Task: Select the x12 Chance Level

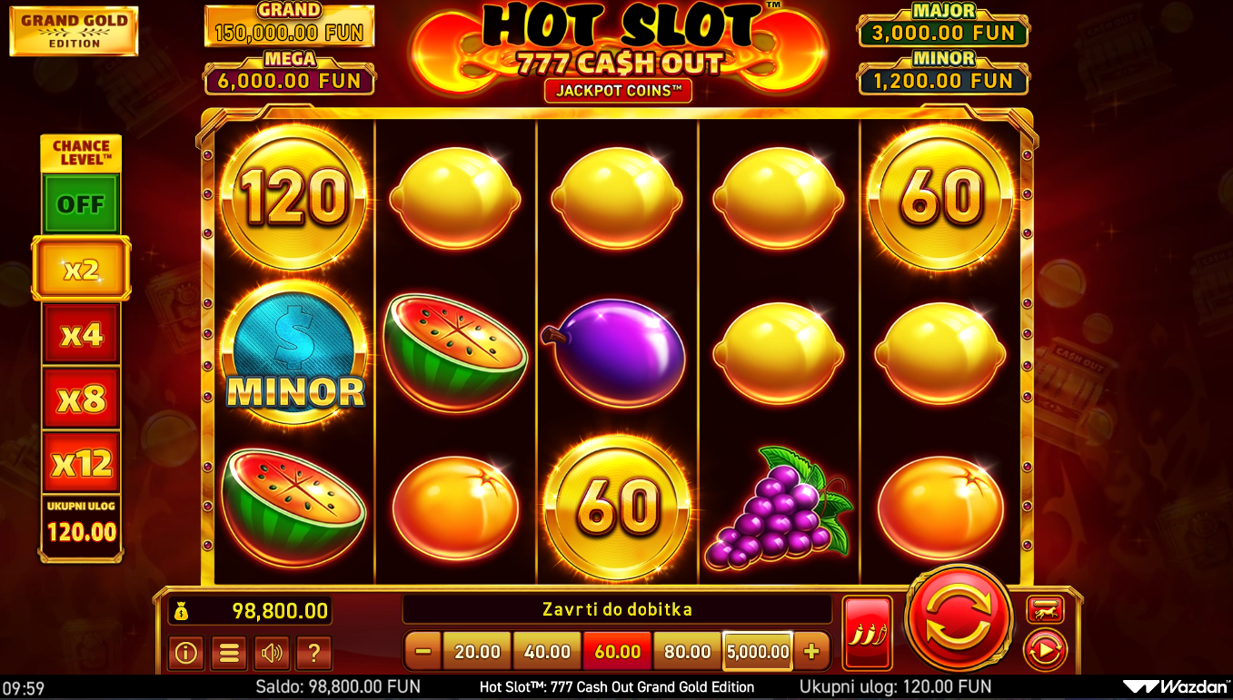Action: (81, 464)
